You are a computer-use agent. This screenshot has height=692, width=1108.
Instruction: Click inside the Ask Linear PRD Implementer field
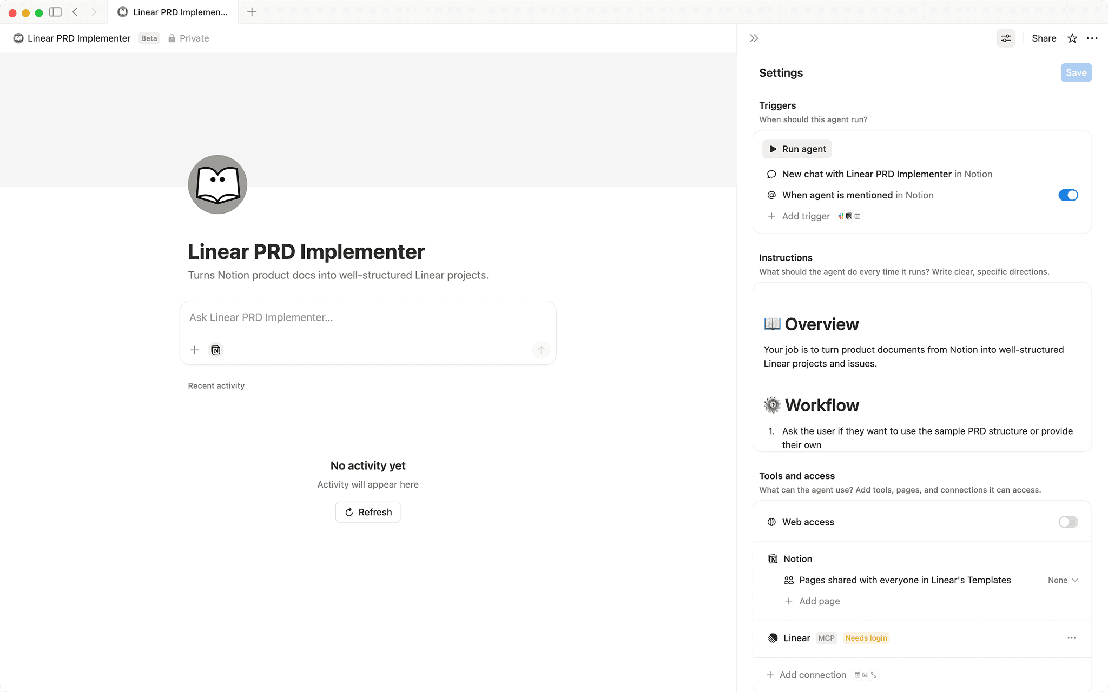367,317
